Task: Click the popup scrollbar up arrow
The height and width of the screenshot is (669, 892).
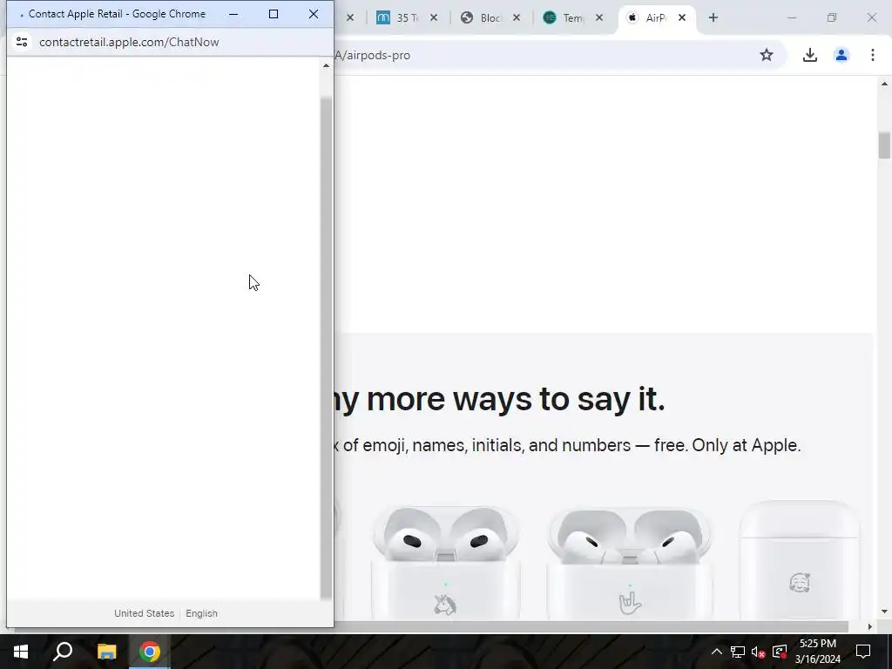Action: [x=326, y=65]
